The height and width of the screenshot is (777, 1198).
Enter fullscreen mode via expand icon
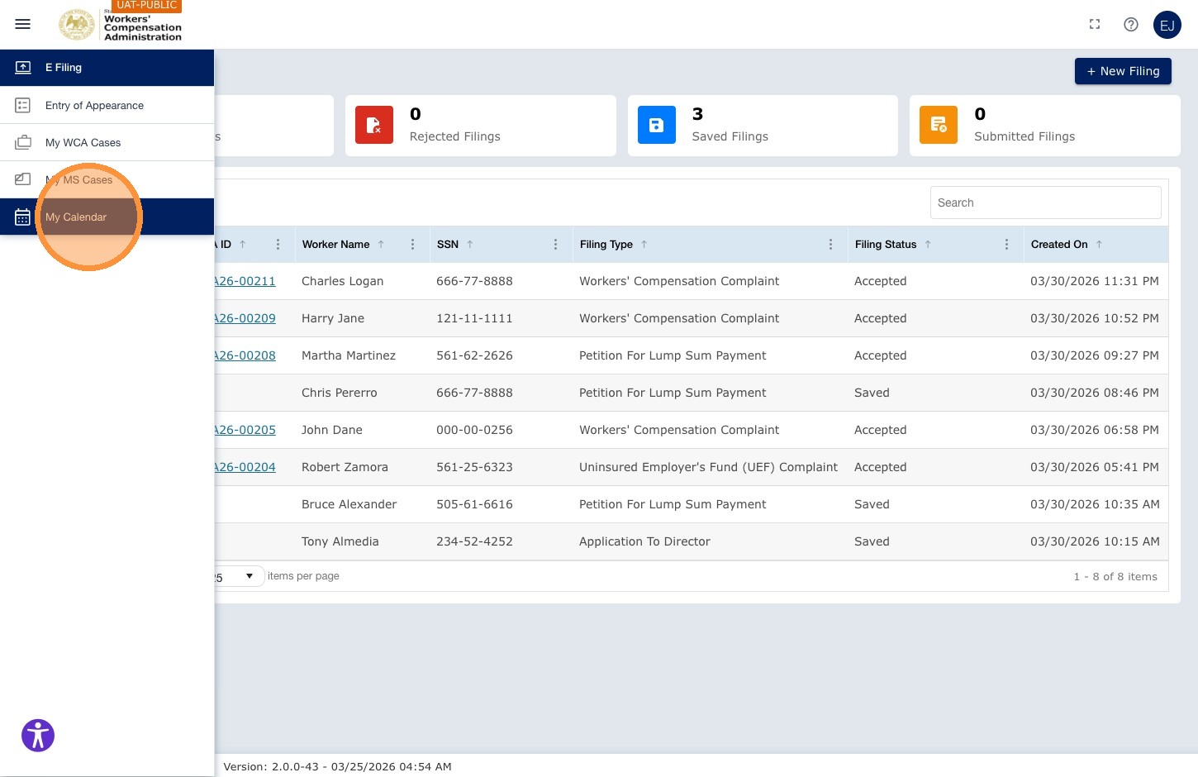[x=1095, y=24]
